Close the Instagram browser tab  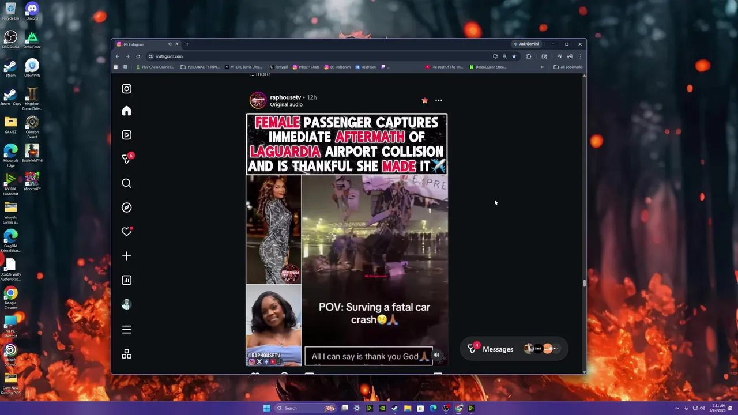pyautogui.click(x=176, y=44)
